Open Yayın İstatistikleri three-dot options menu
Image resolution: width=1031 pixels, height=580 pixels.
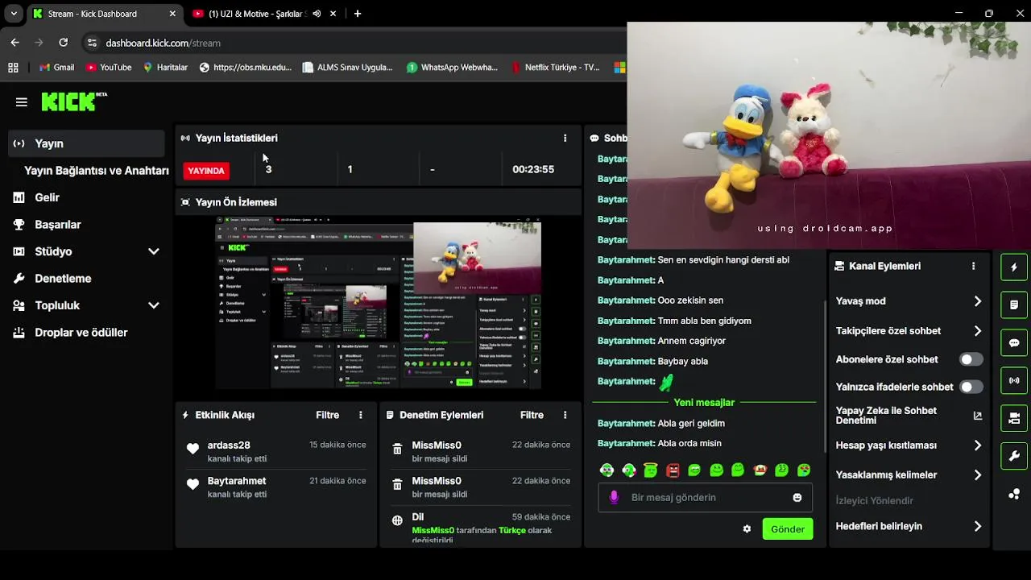pyautogui.click(x=565, y=139)
